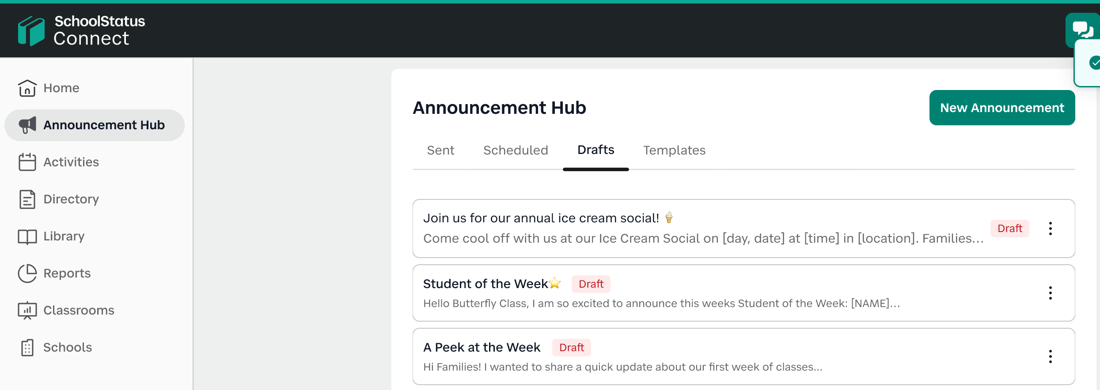Open the chat bubbles icon in header
1100x390 pixels.
point(1082,30)
